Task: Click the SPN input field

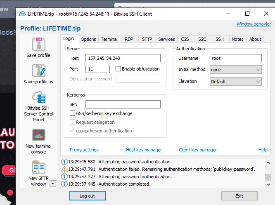Action: point(123,104)
